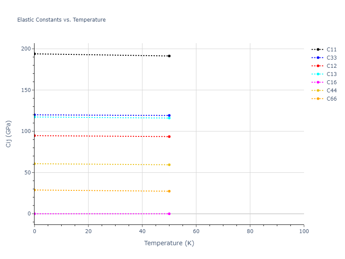This screenshot has height=259, width=345.
Task: Click the cyan C13 marker at 50 K
Action: coord(169,118)
